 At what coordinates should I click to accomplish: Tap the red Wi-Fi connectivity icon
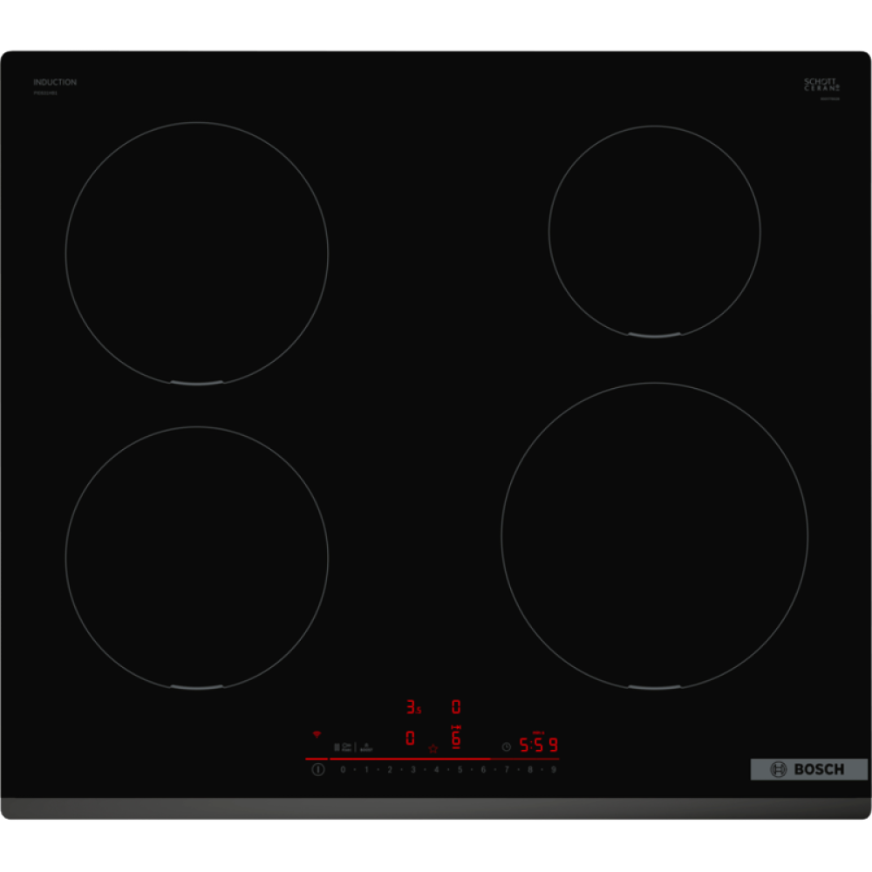(317, 734)
